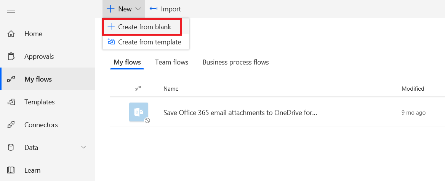Open Save Office 365 email attachments flow
This screenshot has width=445, height=181.
240,113
